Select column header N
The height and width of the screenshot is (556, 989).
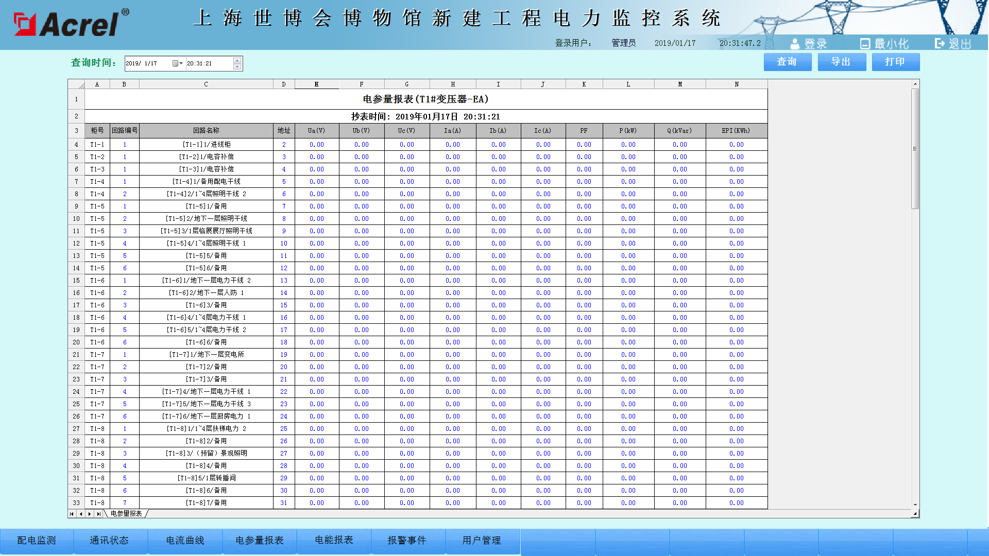[737, 84]
